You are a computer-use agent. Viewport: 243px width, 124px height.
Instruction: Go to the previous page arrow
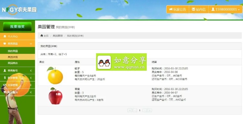click(135, 110)
